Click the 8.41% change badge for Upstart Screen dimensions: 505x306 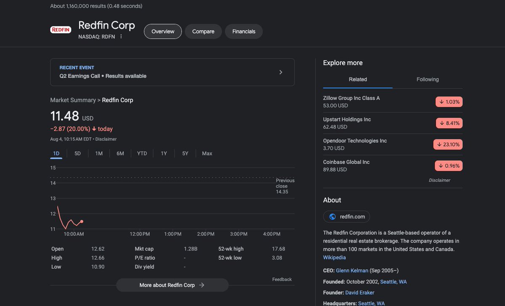point(449,123)
